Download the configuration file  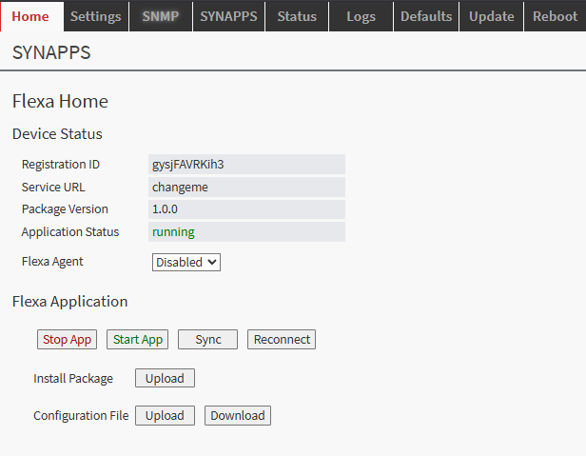coord(238,416)
